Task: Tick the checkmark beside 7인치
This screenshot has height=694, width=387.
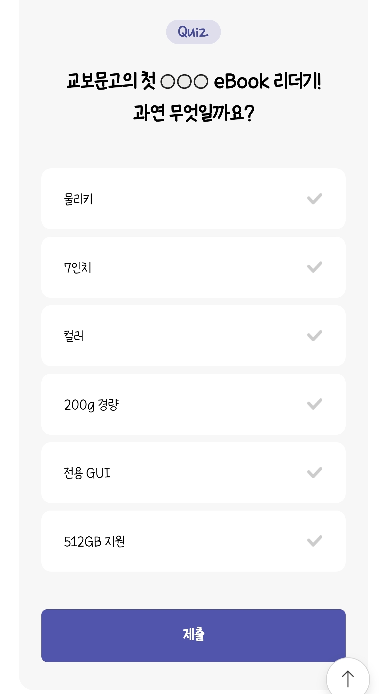Action: pos(314,267)
